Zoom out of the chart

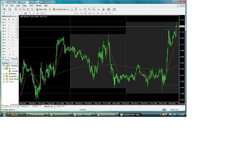coord(89,9)
